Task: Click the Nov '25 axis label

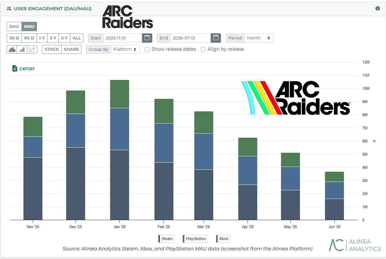Action: (33, 227)
